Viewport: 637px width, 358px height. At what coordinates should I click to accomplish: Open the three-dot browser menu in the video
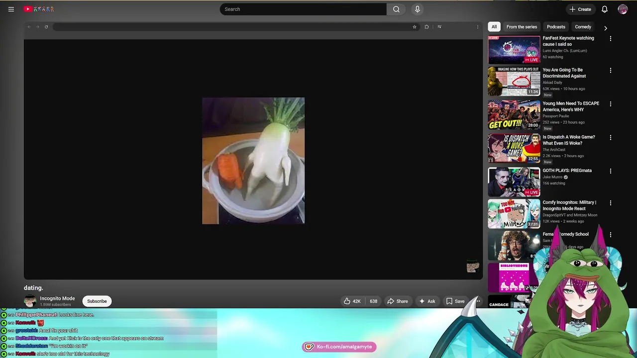(477, 27)
